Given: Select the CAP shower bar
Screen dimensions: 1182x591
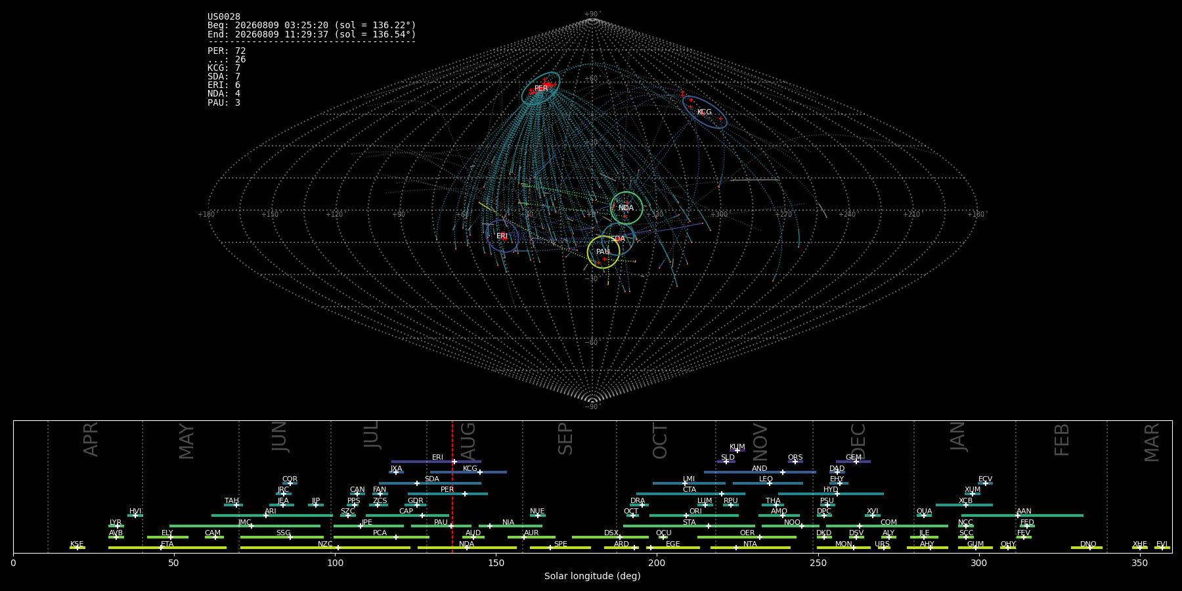Looking at the screenshot, I should pos(407,515).
